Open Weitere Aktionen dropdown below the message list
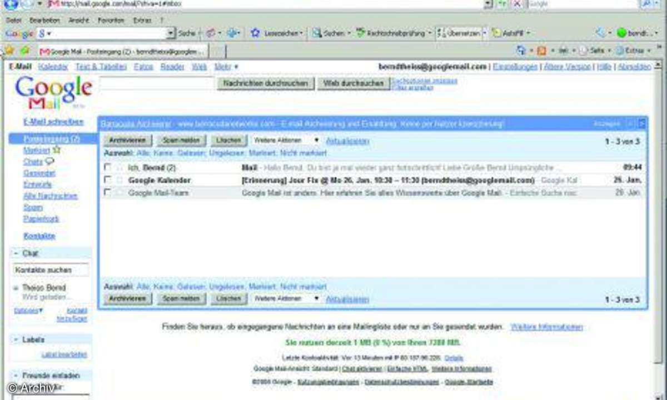Screen dimensions: 667x400 [286, 298]
